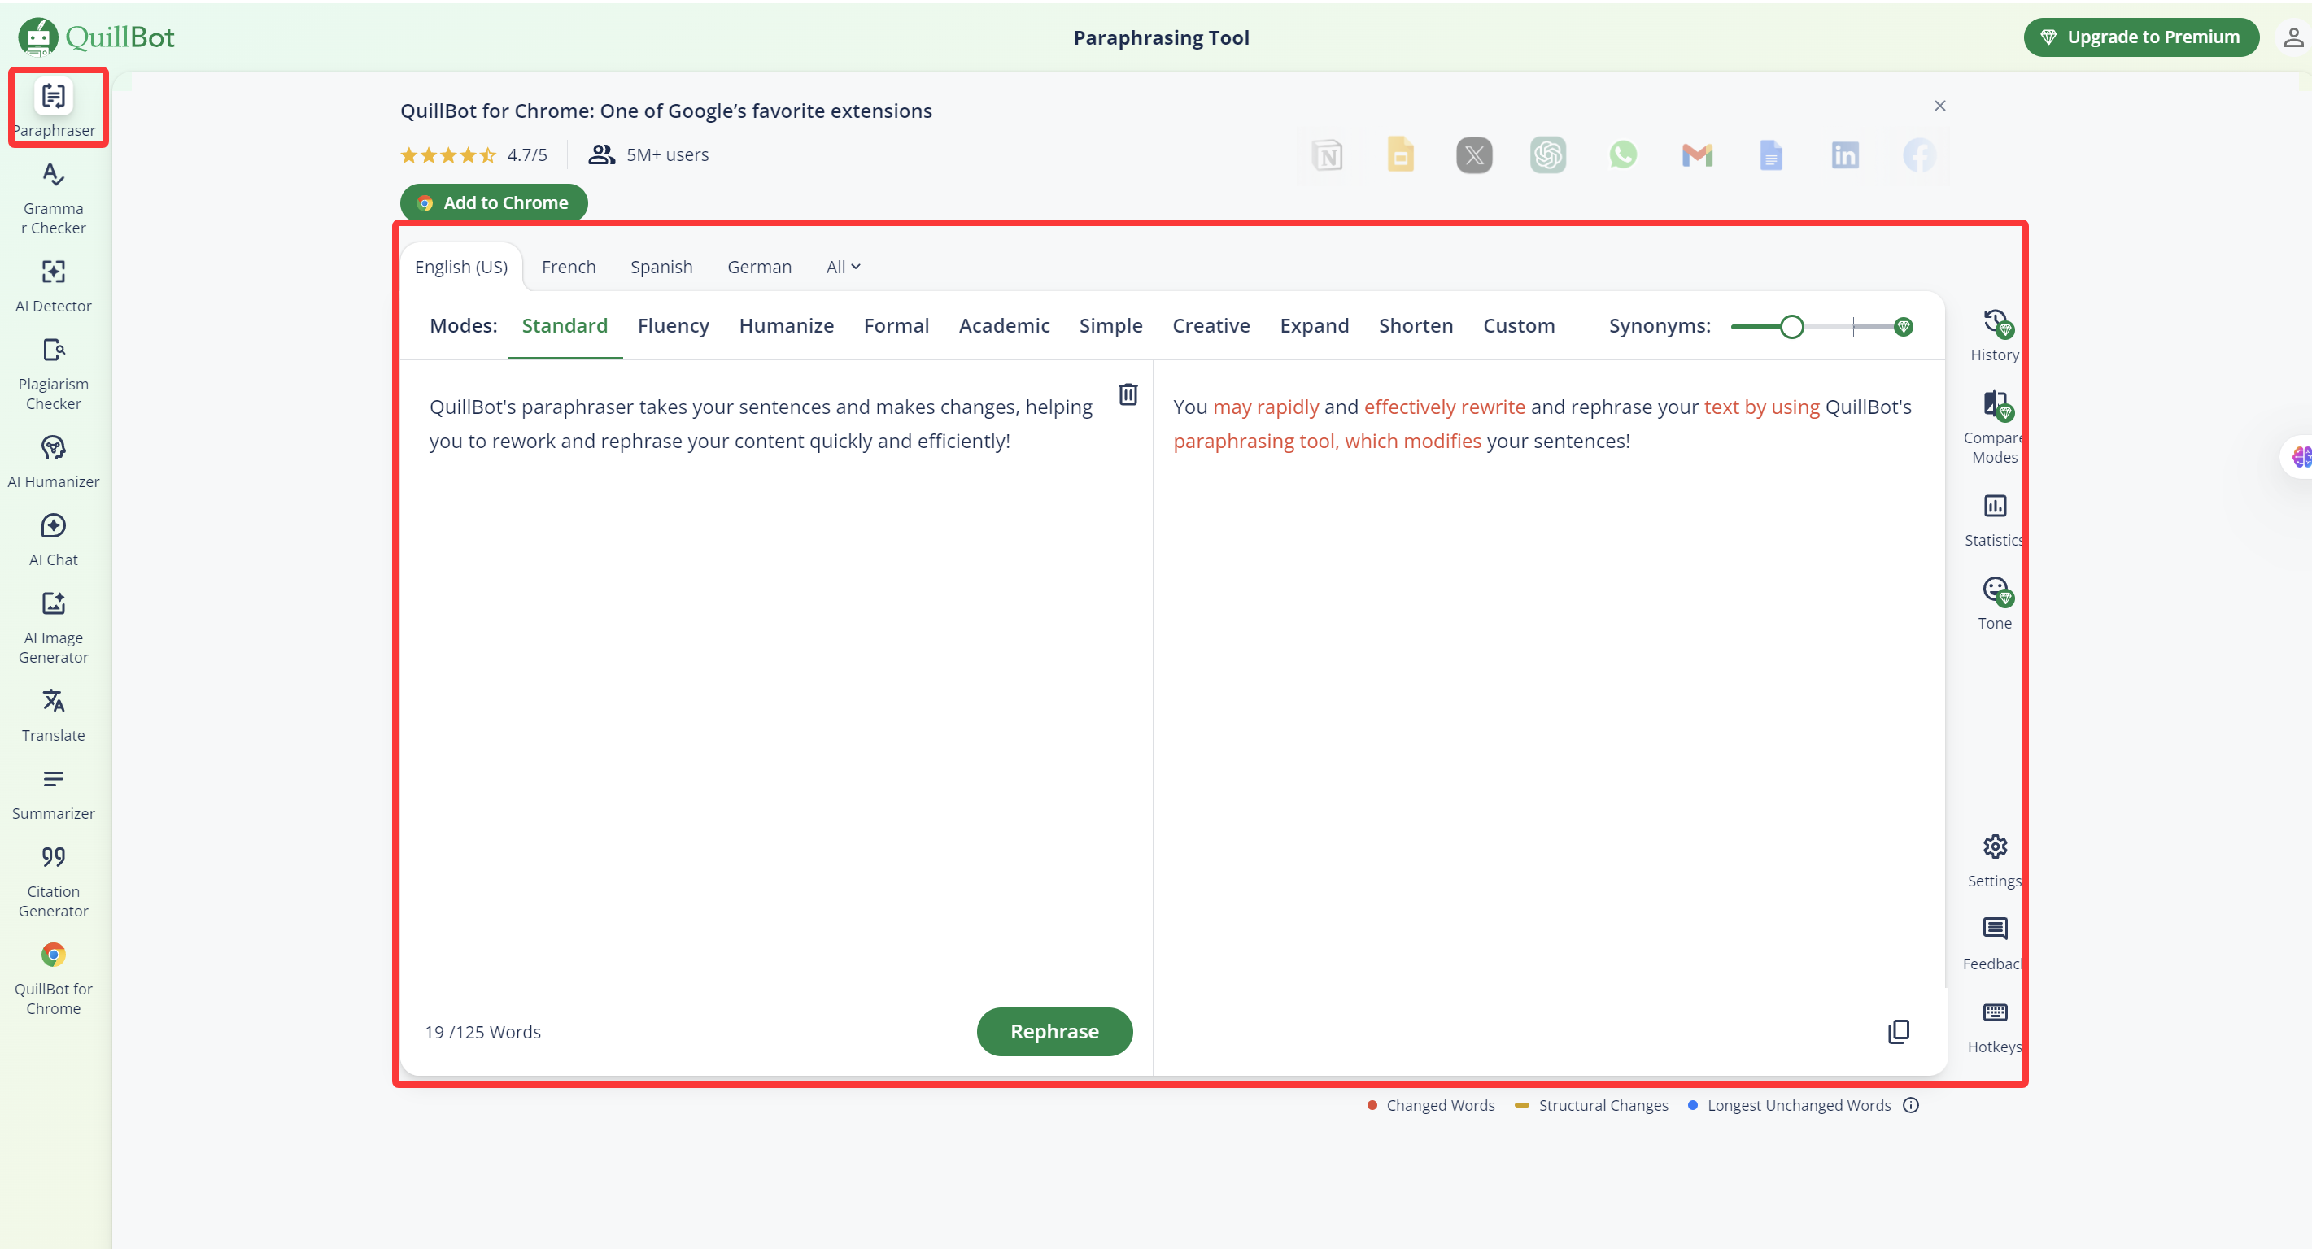2312x1249 pixels.
Task: Switch to the Fluency mode tab
Action: [x=673, y=326]
